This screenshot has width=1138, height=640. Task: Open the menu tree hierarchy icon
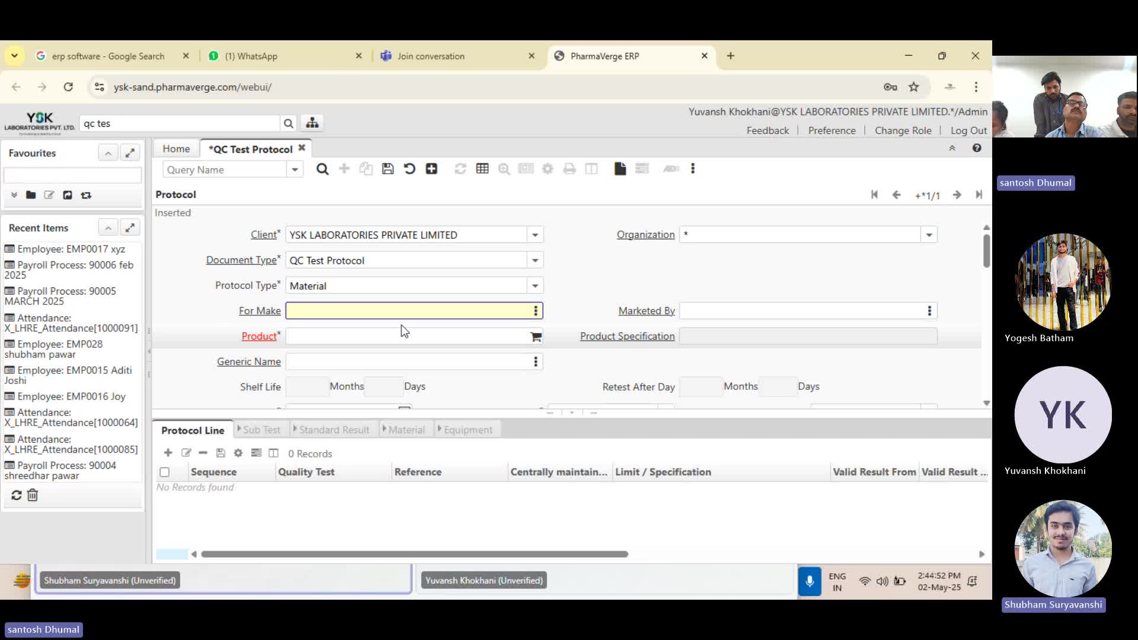[x=312, y=123]
